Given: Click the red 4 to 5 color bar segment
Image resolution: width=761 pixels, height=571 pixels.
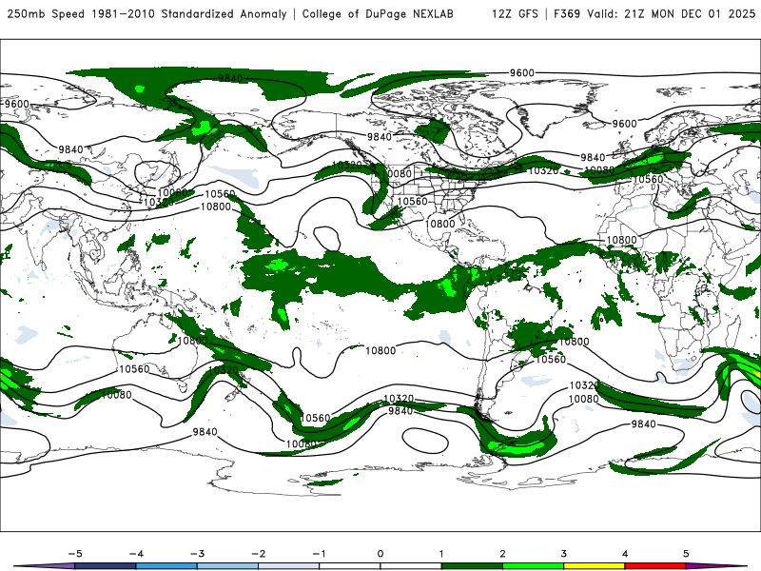Looking at the screenshot, I should [655, 566].
